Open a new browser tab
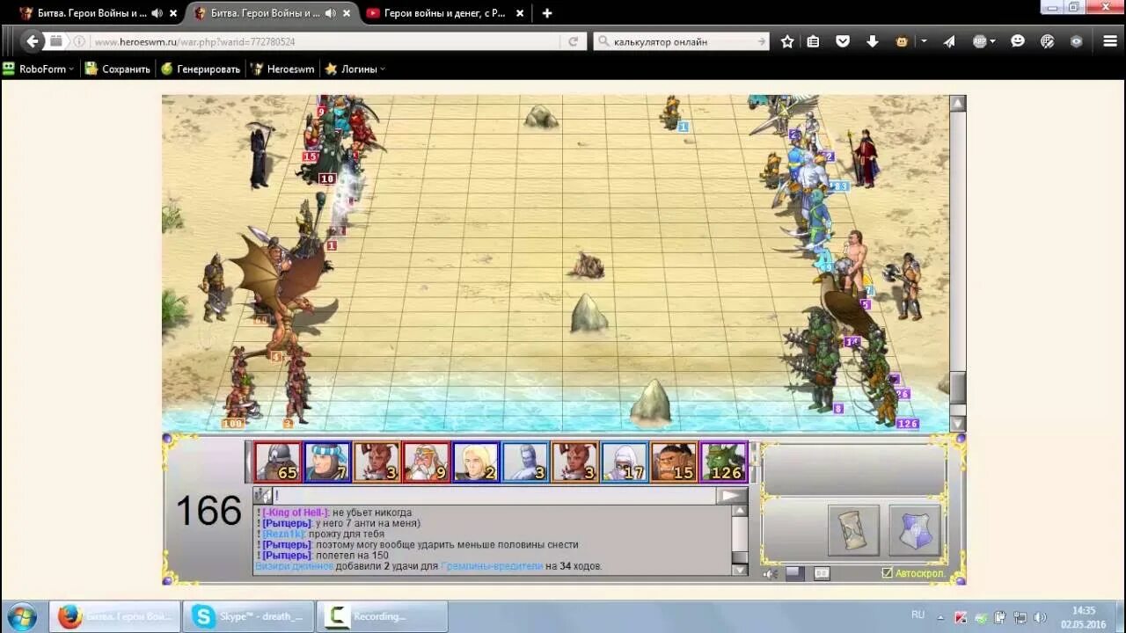 [x=547, y=13]
